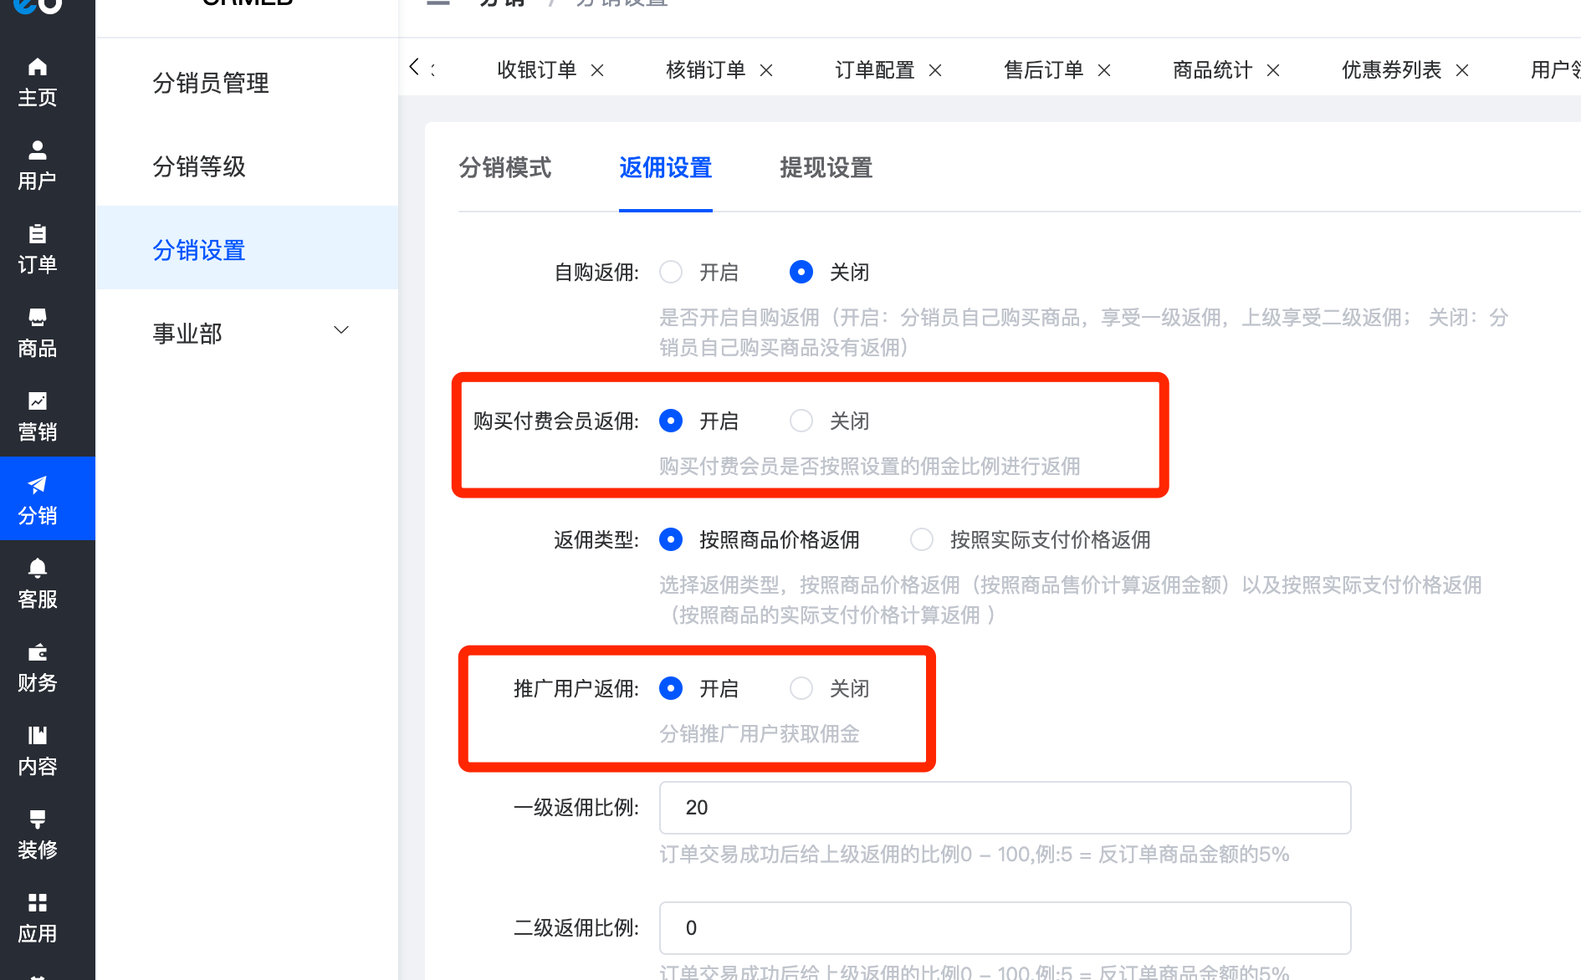Expand the 事业部 submenu chevron

click(341, 329)
